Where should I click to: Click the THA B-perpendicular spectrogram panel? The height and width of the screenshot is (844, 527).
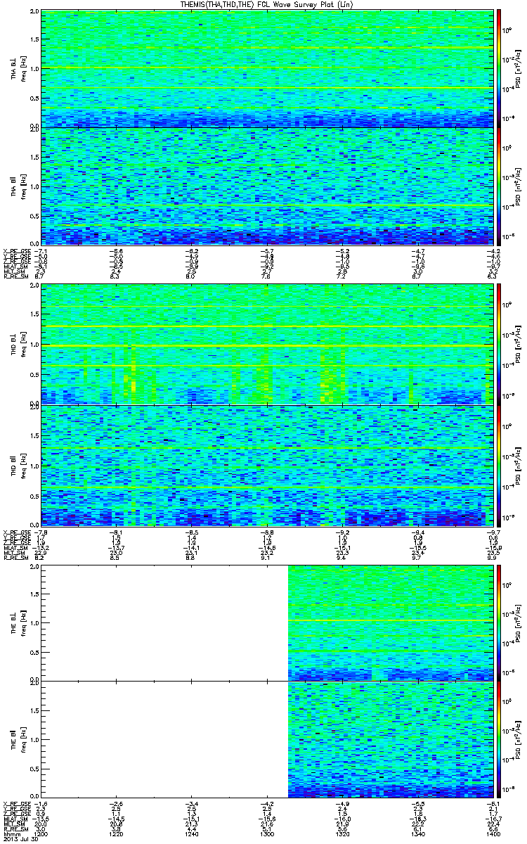click(x=266, y=69)
